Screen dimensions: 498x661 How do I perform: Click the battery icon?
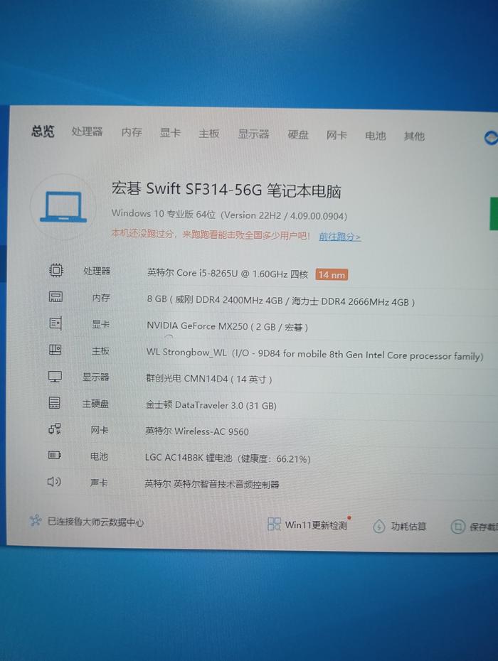click(55, 456)
